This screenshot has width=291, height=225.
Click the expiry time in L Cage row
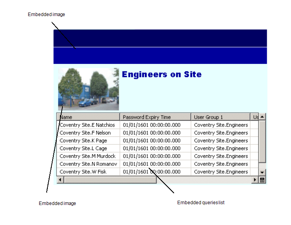point(155,148)
